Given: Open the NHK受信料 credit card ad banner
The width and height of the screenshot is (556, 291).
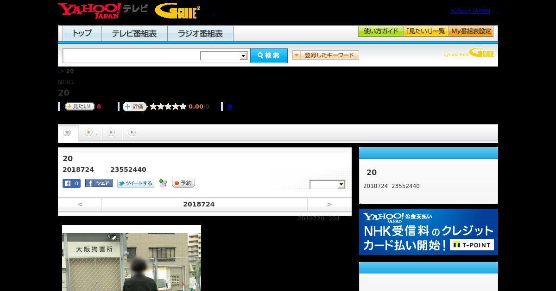Looking at the screenshot, I should (429, 232).
